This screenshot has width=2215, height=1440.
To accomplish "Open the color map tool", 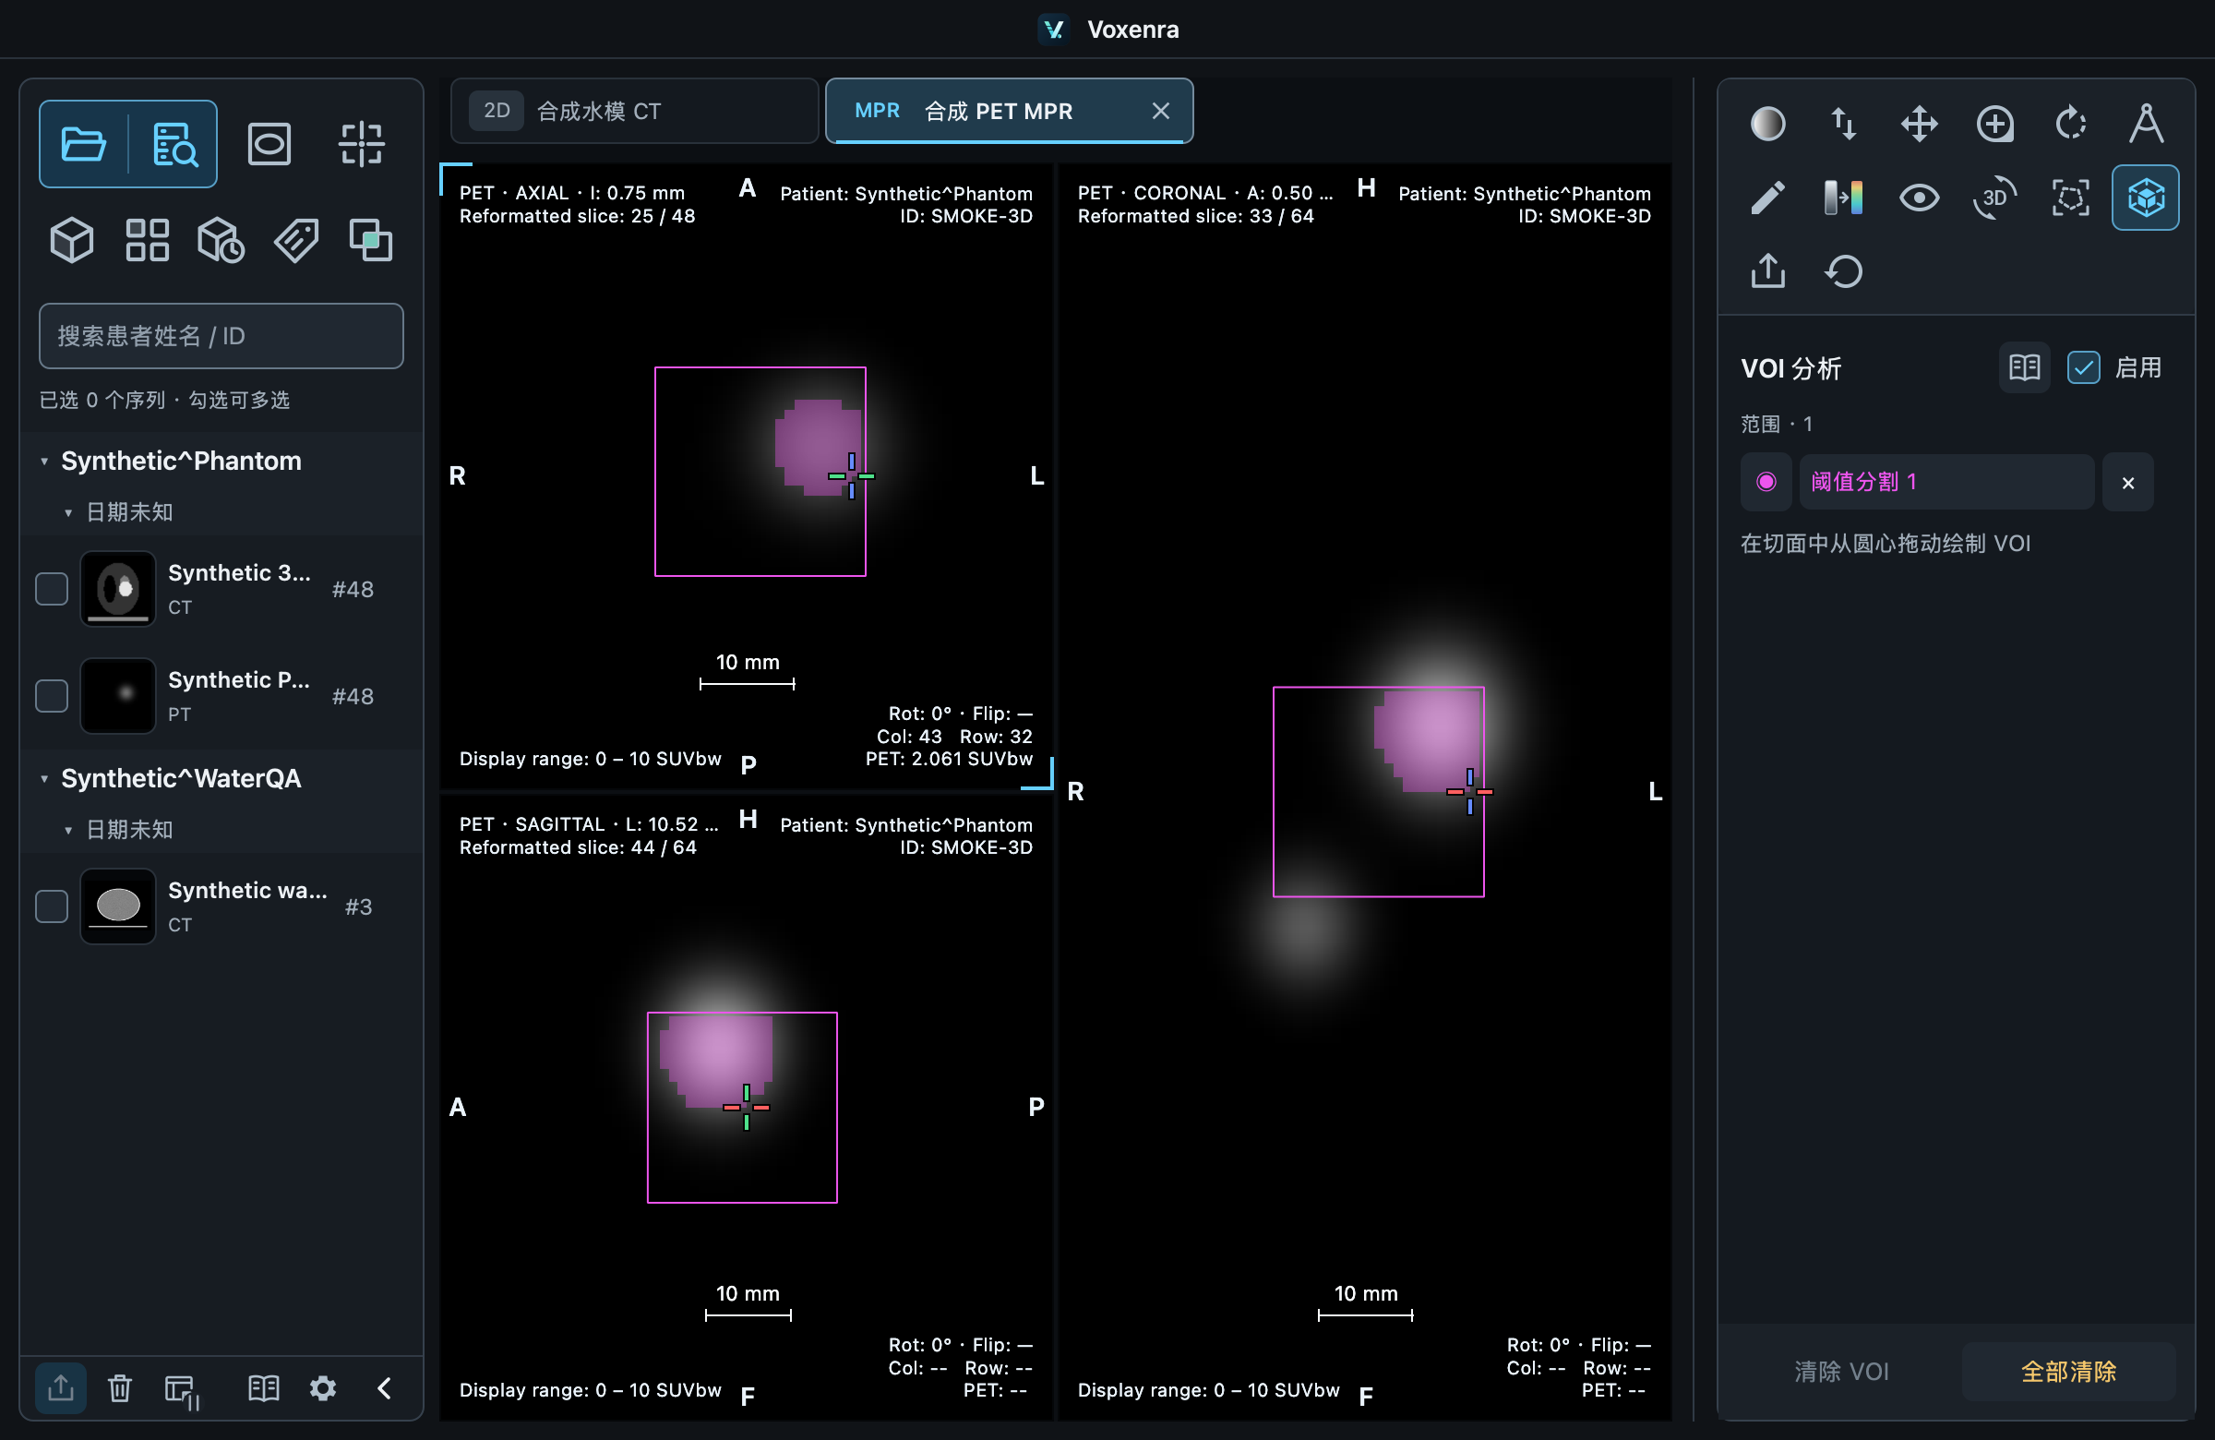I will tap(1844, 198).
